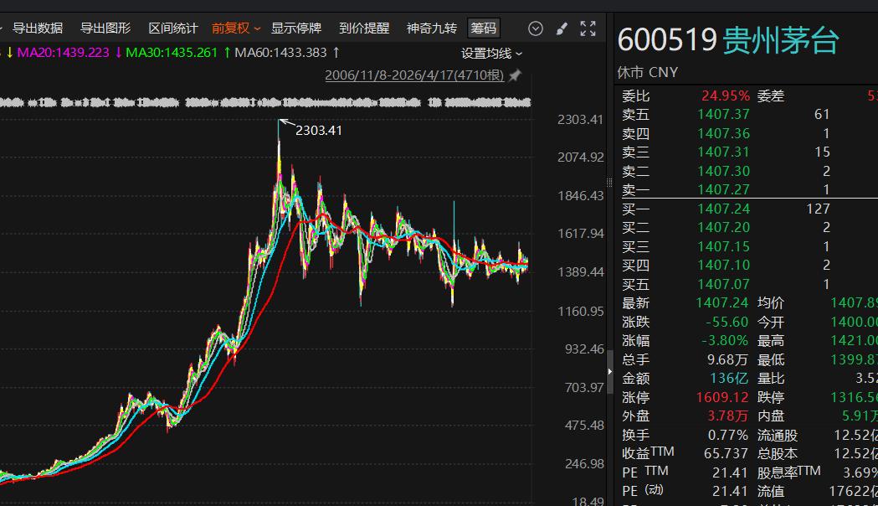Toggle the 筹码 chip distribution button

(483, 28)
